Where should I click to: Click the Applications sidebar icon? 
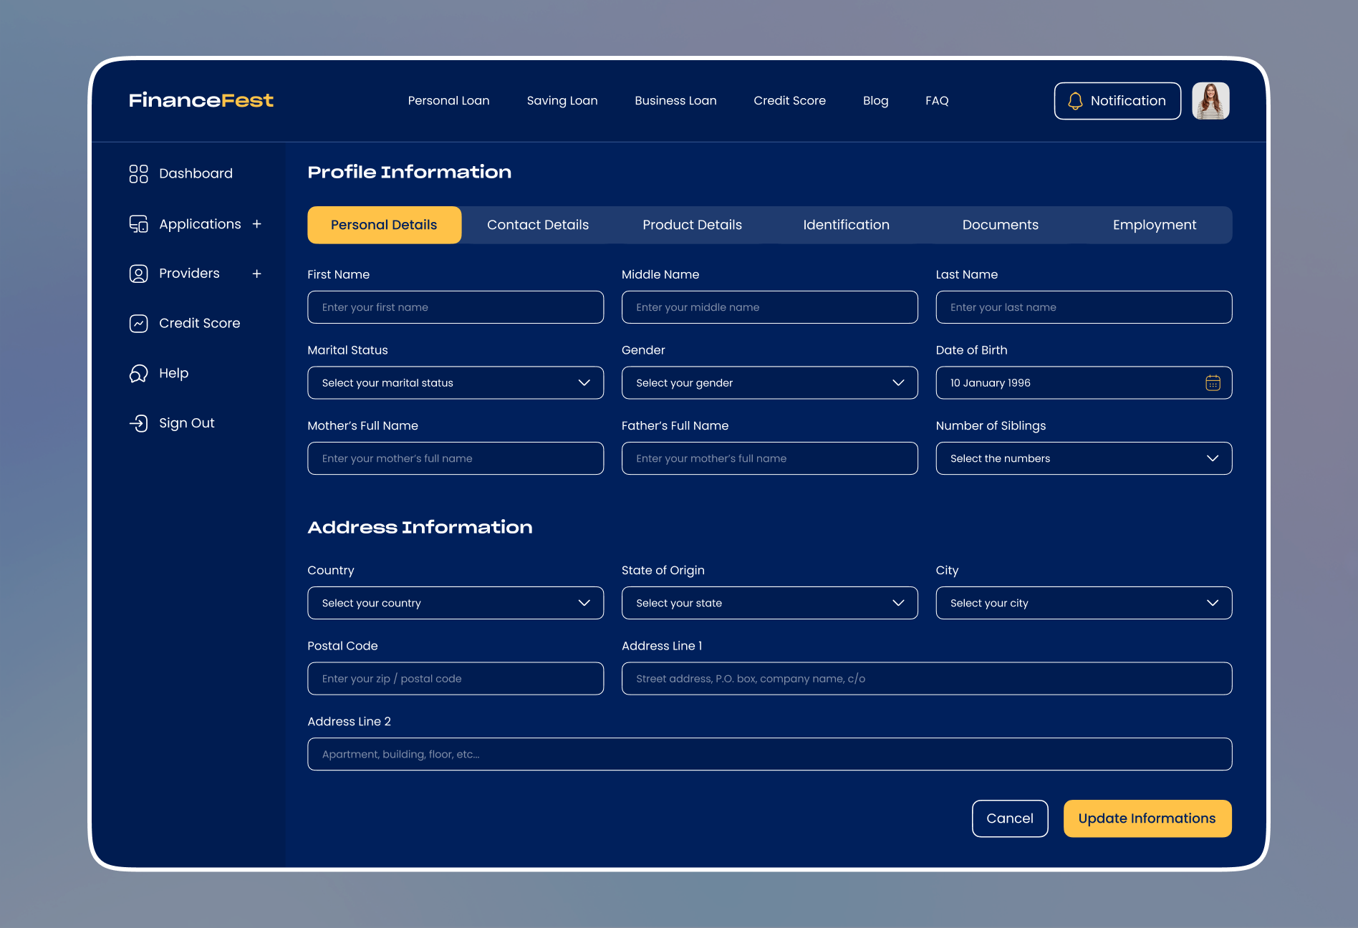138,224
